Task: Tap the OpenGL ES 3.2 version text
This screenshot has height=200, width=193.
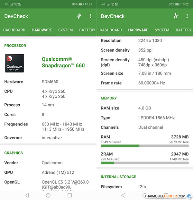Action: [65, 182]
